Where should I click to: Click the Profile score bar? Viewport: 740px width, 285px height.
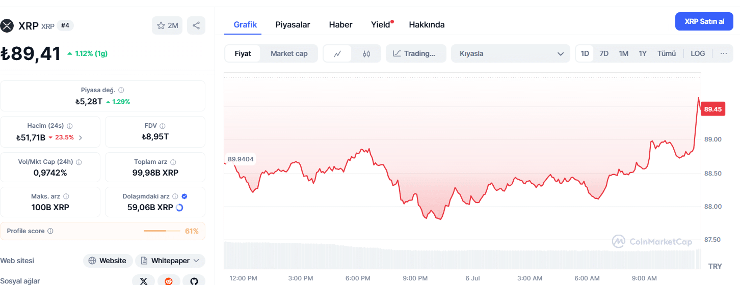pyautogui.click(x=162, y=231)
